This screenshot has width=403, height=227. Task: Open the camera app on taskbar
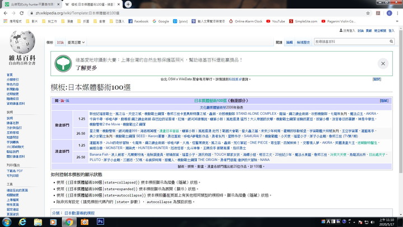pos(85,222)
